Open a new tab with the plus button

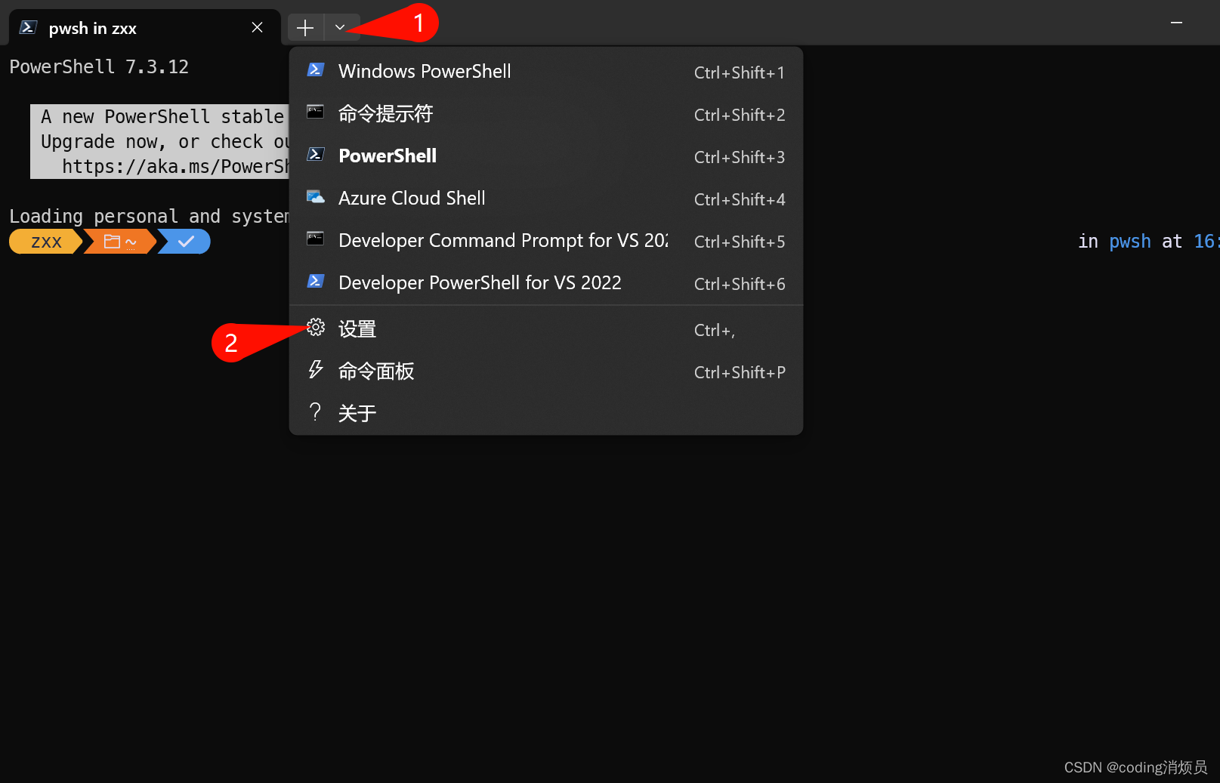click(305, 28)
